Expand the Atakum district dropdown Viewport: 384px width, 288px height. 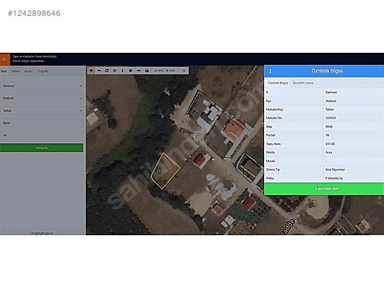[x=42, y=98]
